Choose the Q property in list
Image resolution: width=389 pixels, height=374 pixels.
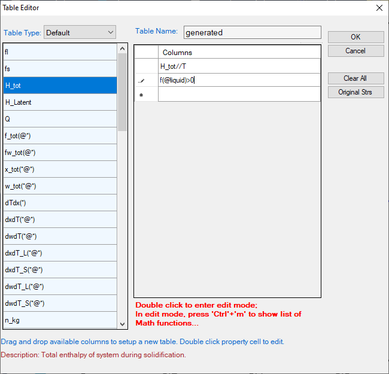[x=60, y=119]
